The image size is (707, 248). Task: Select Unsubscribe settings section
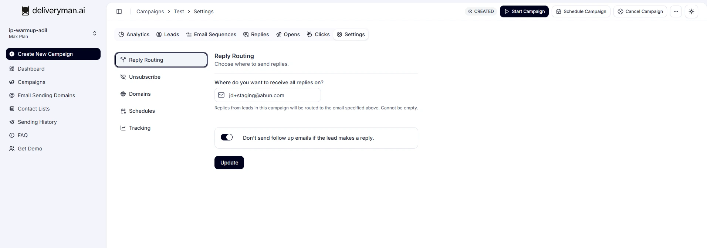point(145,77)
